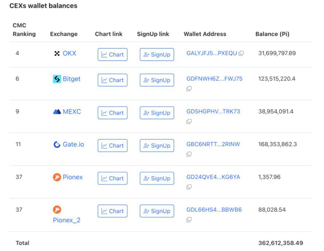Click the CEXs wallet balances heading

(43, 6)
